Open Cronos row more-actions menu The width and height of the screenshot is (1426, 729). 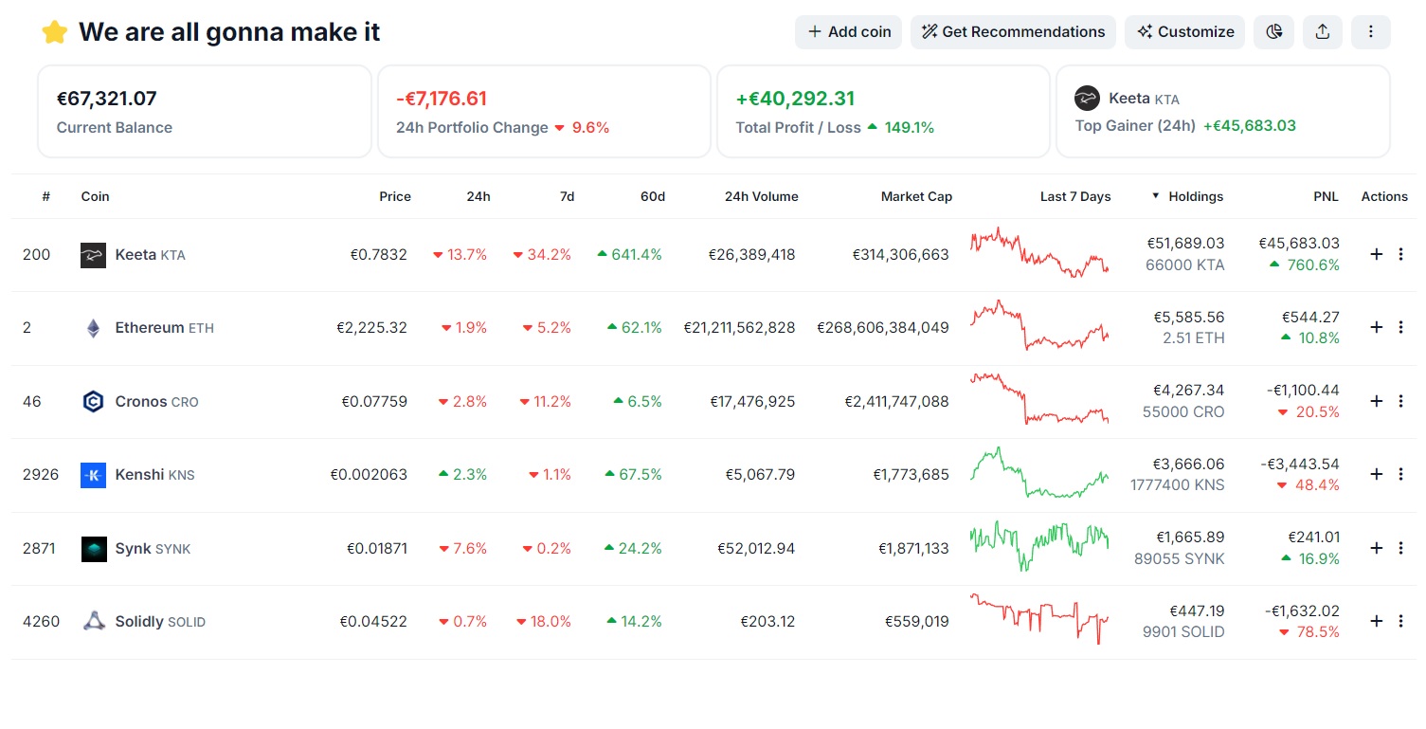tap(1401, 401)
